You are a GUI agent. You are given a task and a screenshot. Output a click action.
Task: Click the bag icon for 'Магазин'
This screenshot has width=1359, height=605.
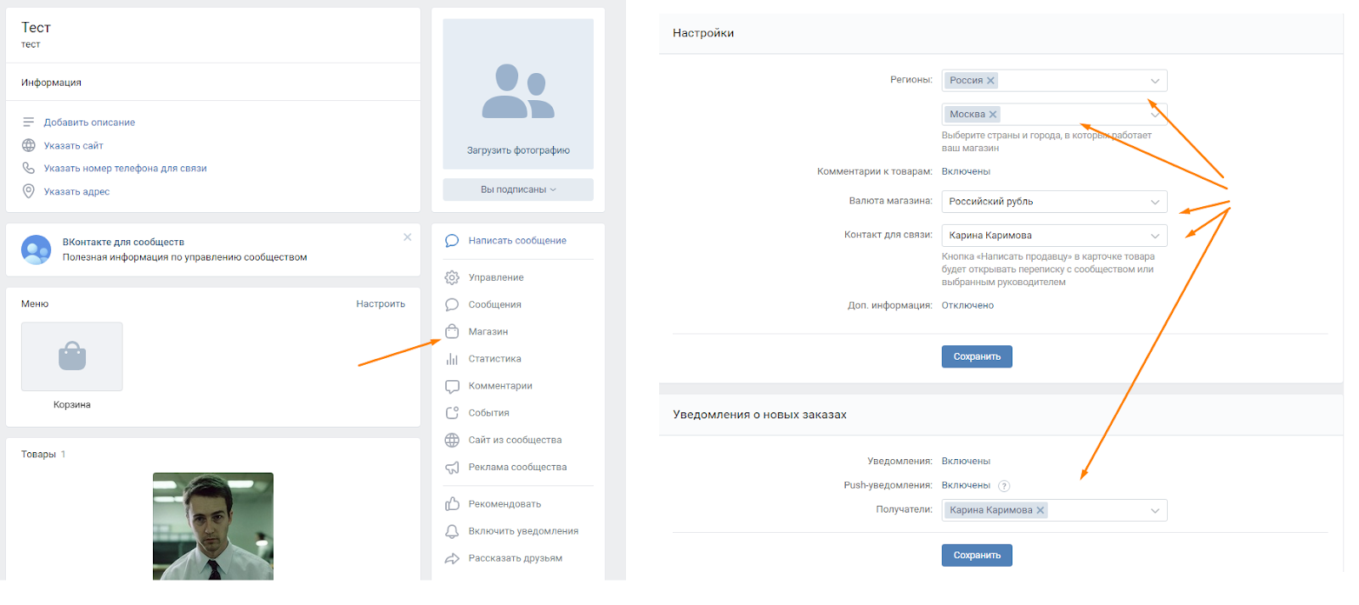tap(452, 332)
